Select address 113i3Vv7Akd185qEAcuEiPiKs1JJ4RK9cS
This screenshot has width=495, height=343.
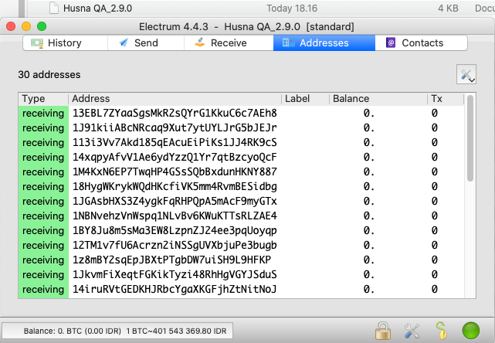[175, 142]
